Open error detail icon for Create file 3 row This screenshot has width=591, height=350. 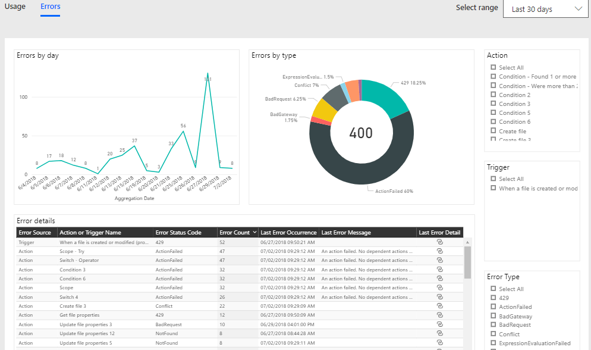[439, 306]
